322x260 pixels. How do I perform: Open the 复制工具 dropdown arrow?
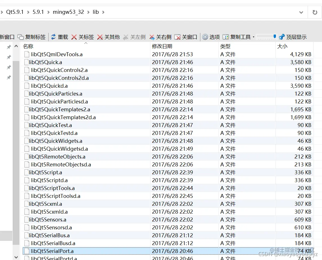254,37
